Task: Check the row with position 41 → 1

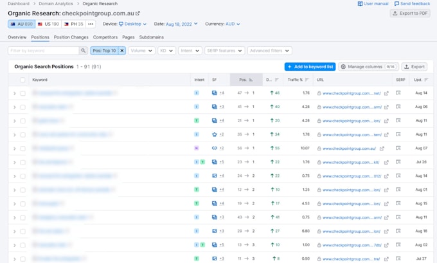Action: click(x=23, y=107)
